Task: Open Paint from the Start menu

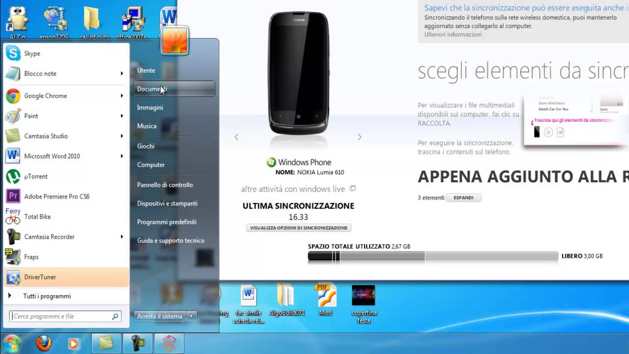Action: click(66, 116)
